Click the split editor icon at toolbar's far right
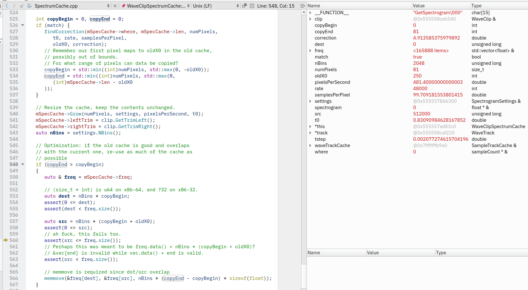 pos(302,5)
